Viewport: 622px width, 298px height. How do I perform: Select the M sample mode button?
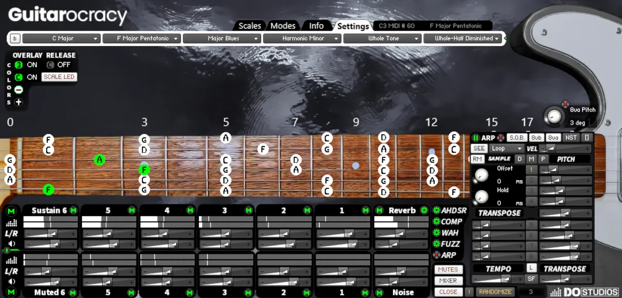coord(531,159)
